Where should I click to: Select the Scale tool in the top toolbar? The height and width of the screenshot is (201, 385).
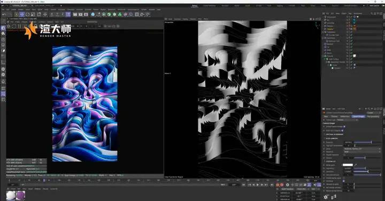click(33, 14)
